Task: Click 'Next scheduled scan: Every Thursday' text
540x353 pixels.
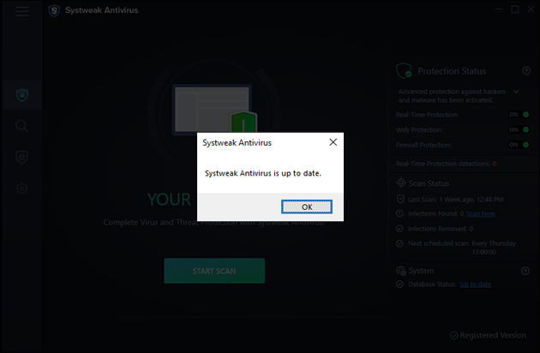Action: click(461, 243)
